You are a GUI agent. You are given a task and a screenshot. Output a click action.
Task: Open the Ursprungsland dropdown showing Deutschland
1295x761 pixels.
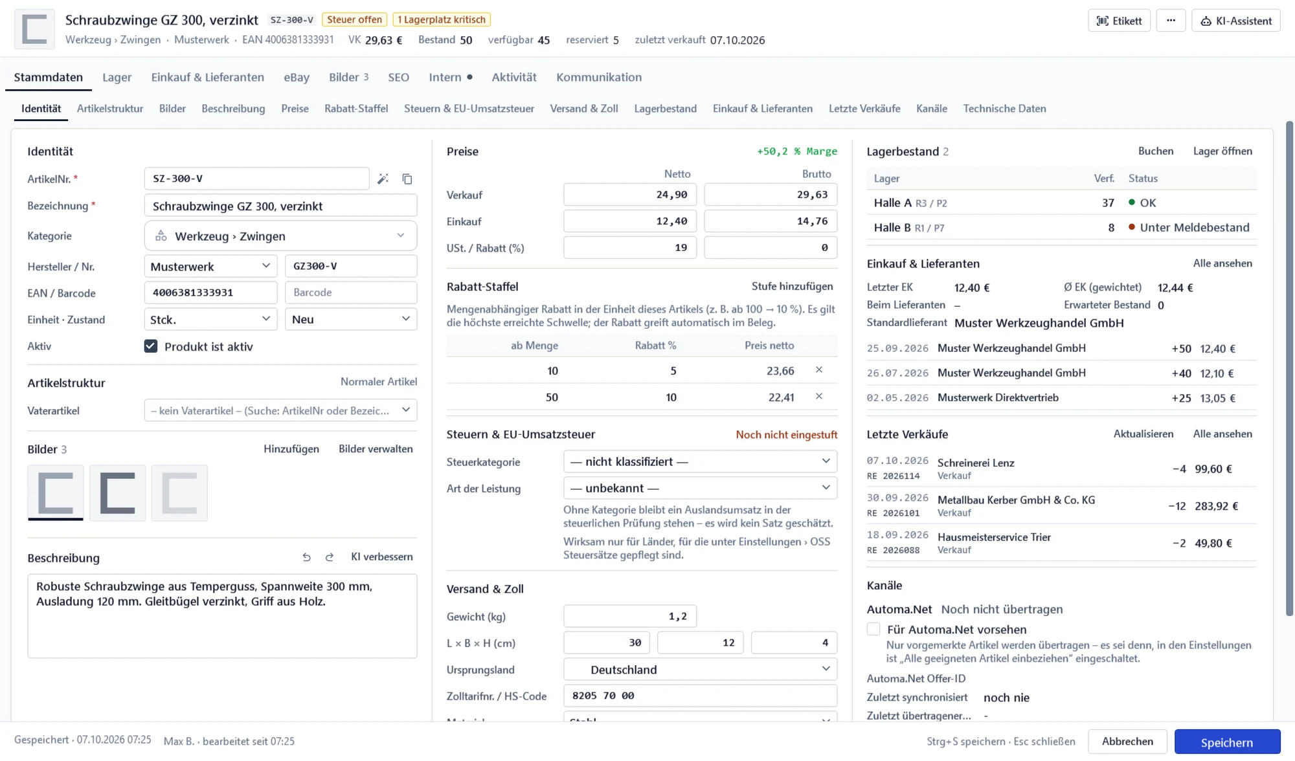point(700,669)
